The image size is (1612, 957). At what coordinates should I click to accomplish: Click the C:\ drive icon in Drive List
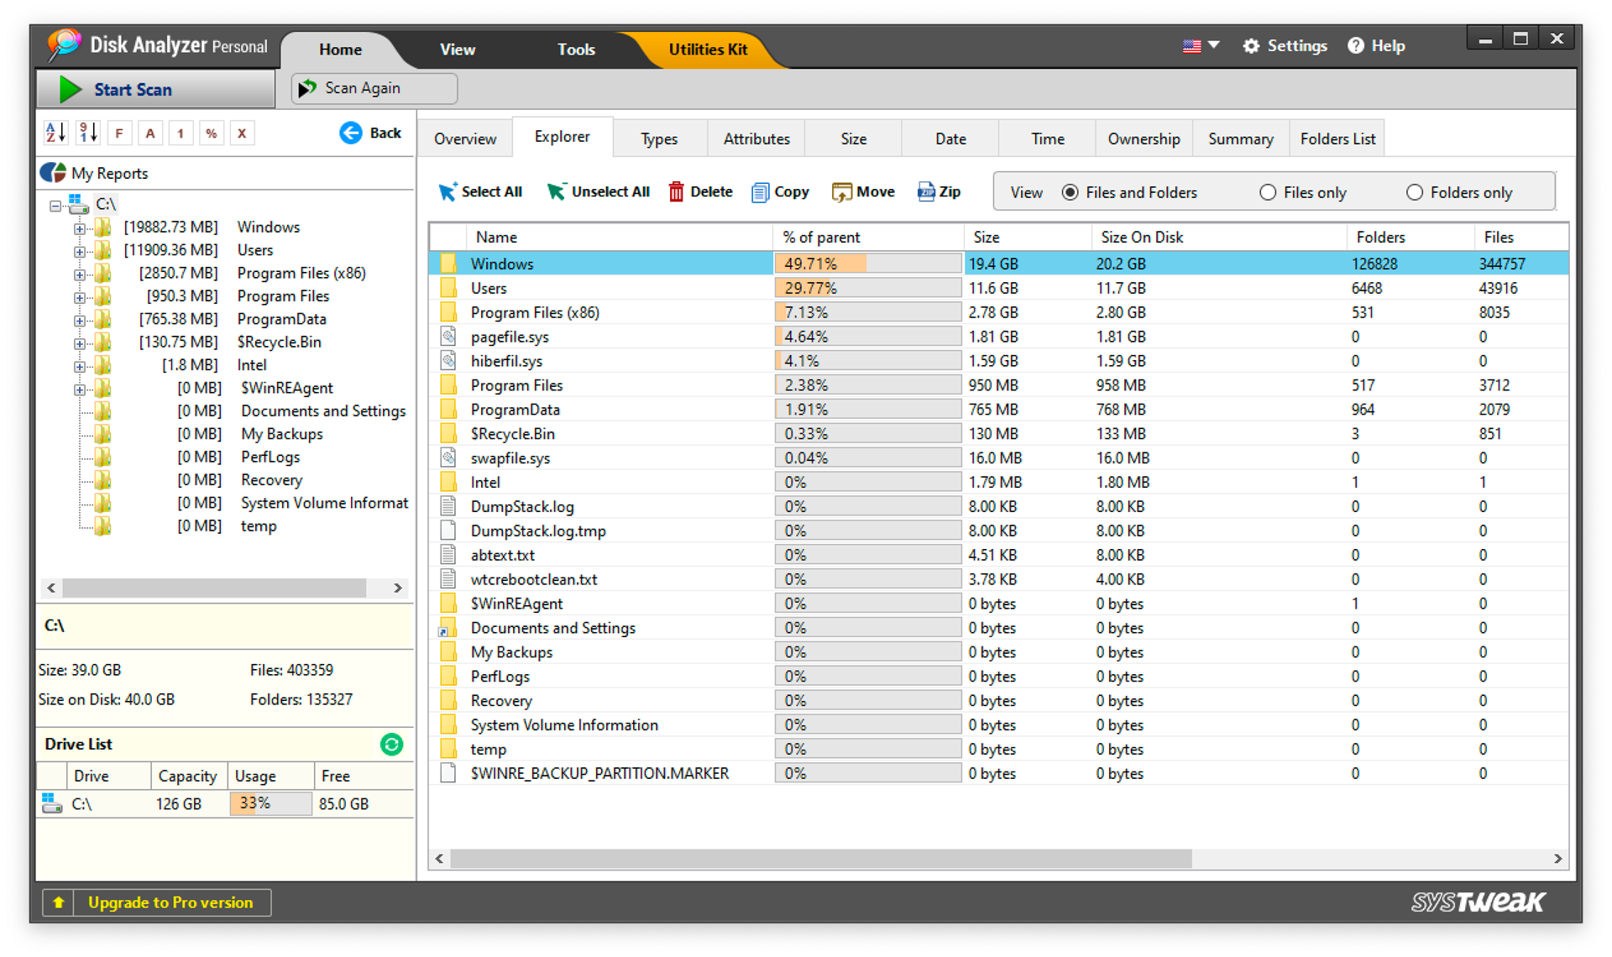click(52, 803)
